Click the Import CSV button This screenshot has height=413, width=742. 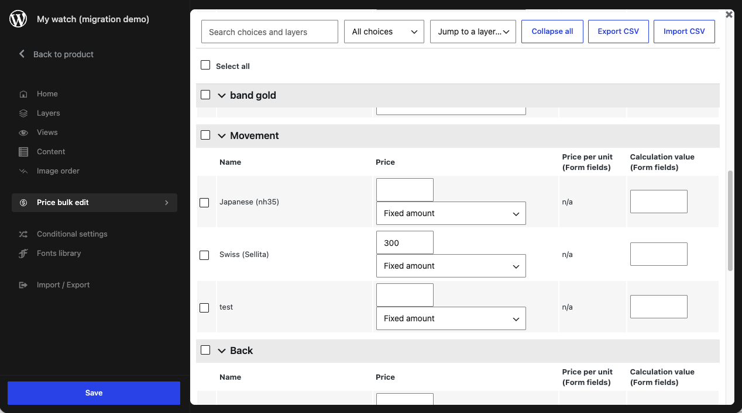pyautogui.click(x=684, y=32)
